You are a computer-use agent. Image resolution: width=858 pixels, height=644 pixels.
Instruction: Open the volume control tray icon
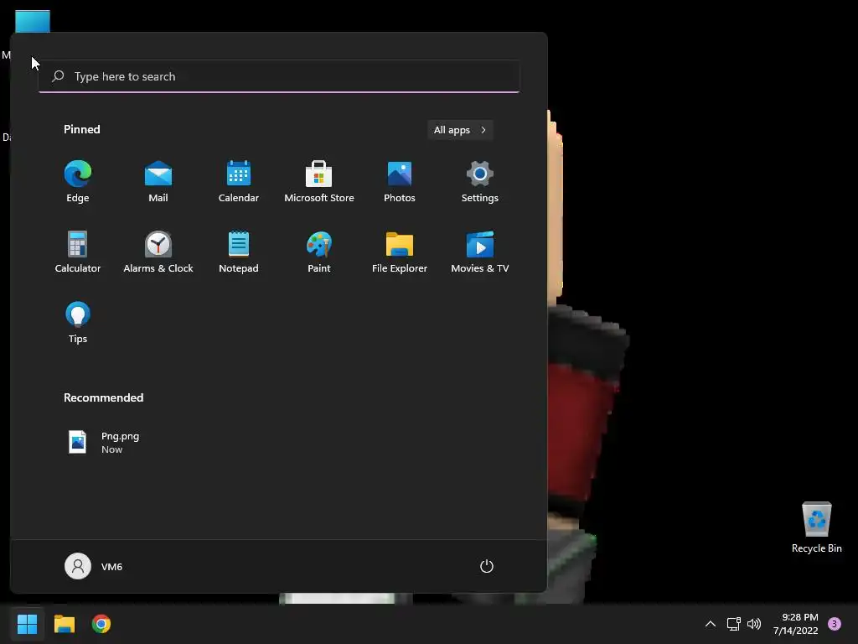click(754, 624)
